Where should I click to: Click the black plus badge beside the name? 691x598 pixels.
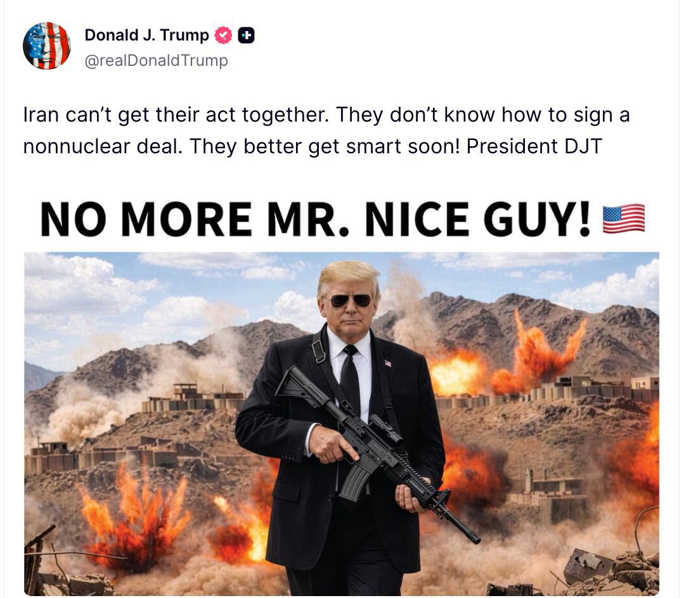click(247, 35)
